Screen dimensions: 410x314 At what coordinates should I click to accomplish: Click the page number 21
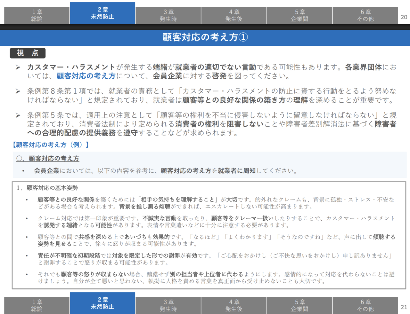pyautogui.click(x=404, y=307)
